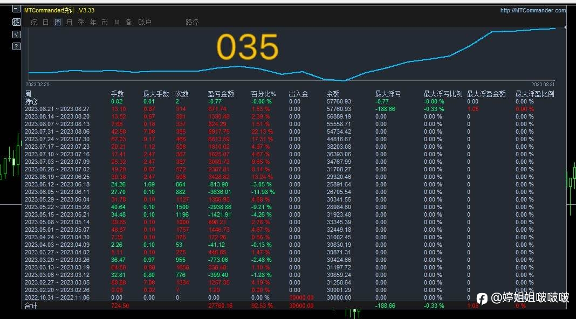The height and width of the screenshot is (319, 576).
Task: Select the 持仓 open positions row label
Action: click(x=31, y=102)
